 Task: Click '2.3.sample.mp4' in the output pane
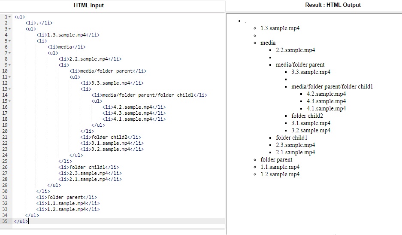coord(295,145)
